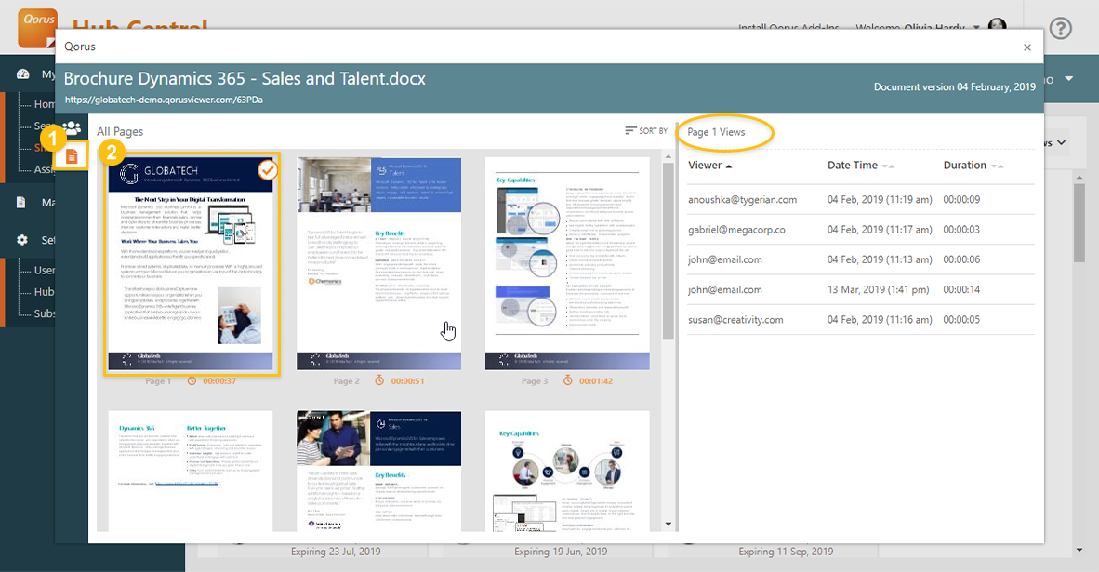This screenshot has height=572, width=1099.
Task: Click the Document version 04 February, 2019 text
Action: point(955,86)
